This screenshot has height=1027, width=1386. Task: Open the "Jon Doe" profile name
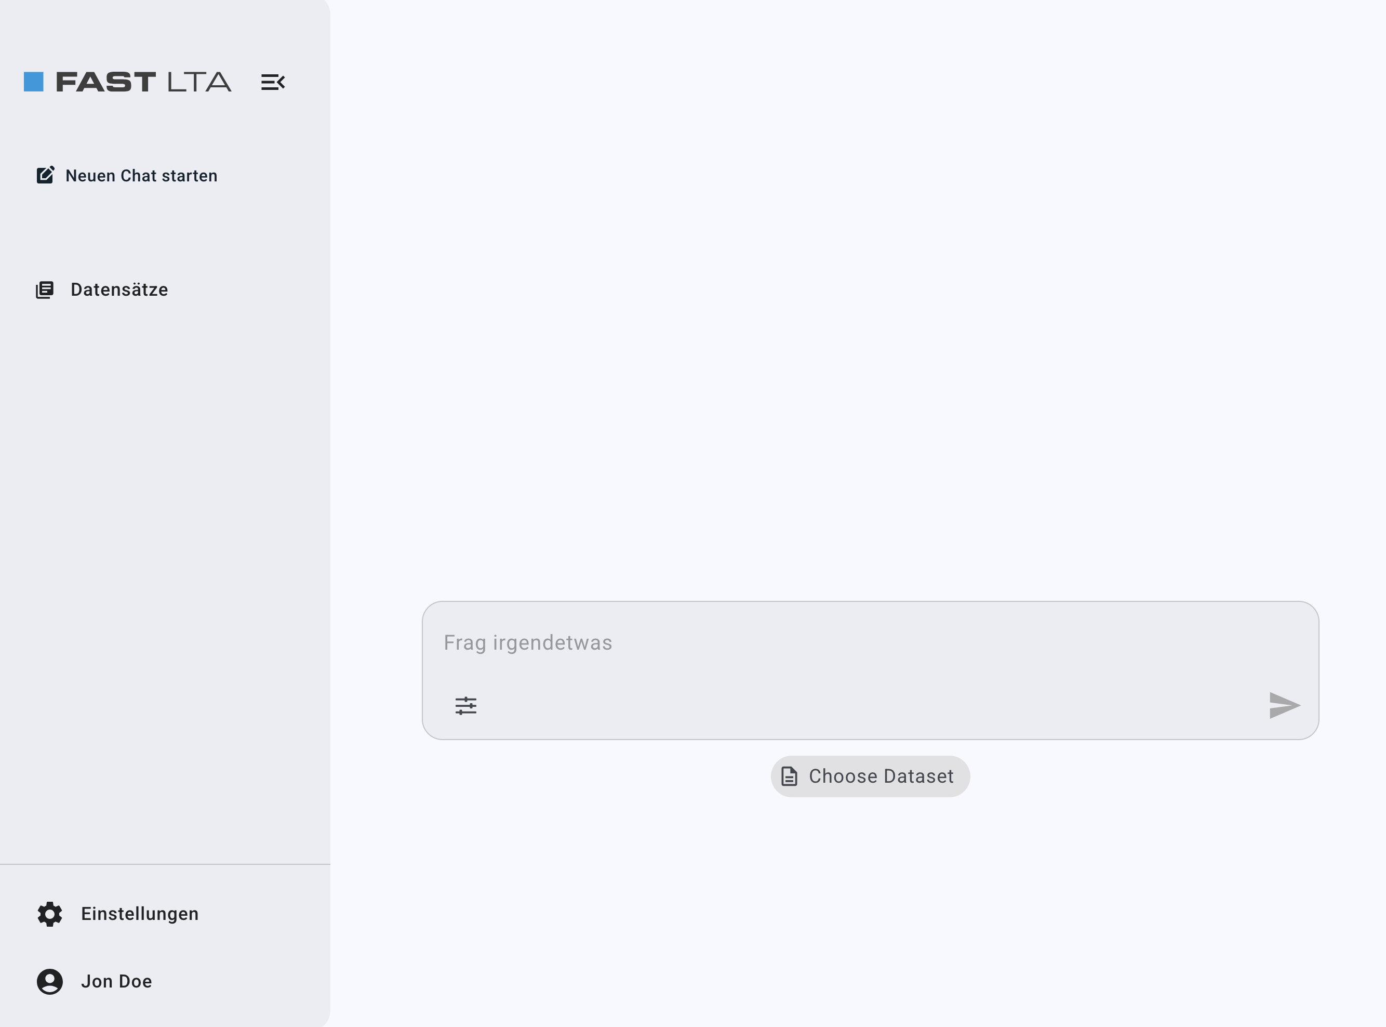pyautogui.click(x=116, y=982)
